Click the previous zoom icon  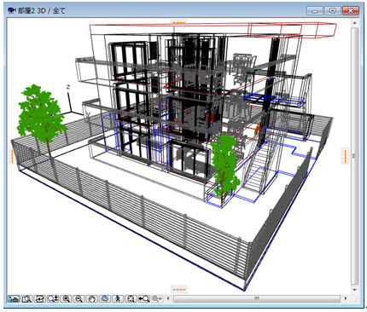pos(144,298)
